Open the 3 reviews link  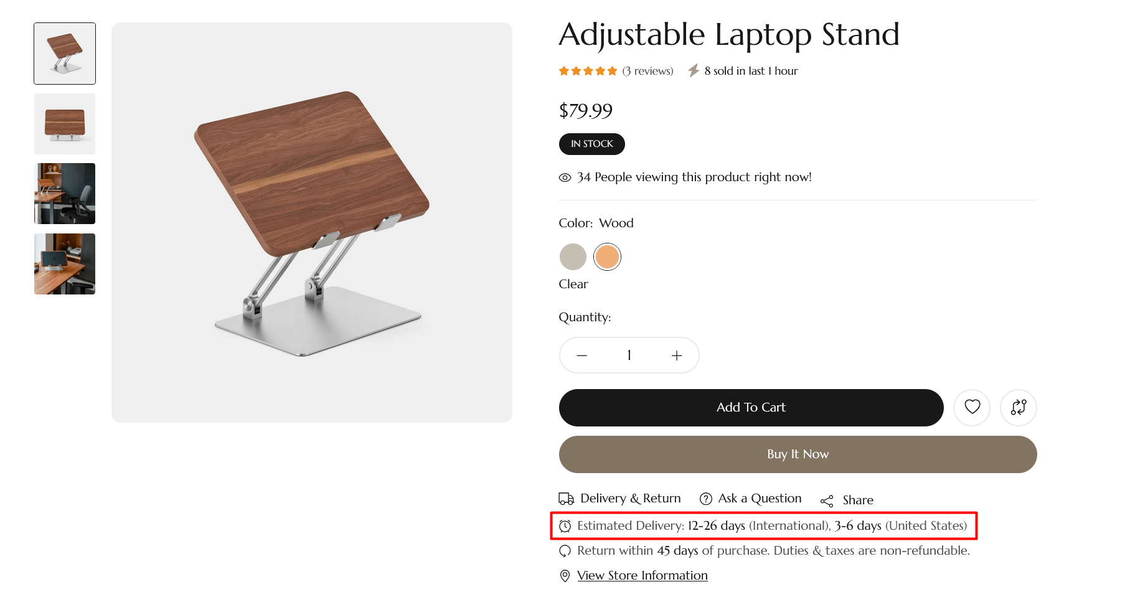[x=647, y=71]
